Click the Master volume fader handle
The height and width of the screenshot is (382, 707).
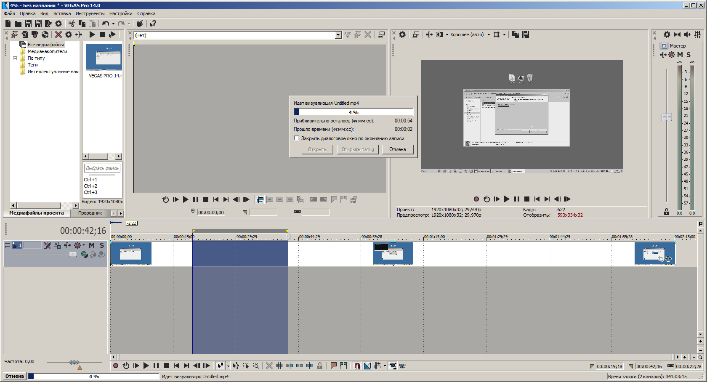pos(667,117)
